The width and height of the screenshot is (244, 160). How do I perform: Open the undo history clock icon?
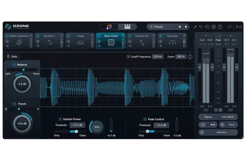[x=207, y=27]
